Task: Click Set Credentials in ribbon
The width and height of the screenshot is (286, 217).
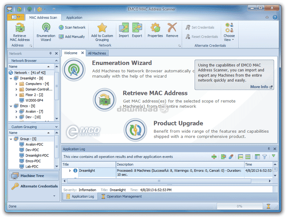Action: (x=200, y=27)
